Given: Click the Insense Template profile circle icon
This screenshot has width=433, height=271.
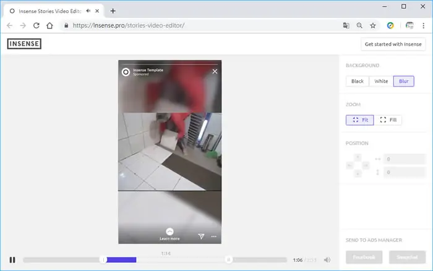Looking at the screenshot, I should point(126,72).
